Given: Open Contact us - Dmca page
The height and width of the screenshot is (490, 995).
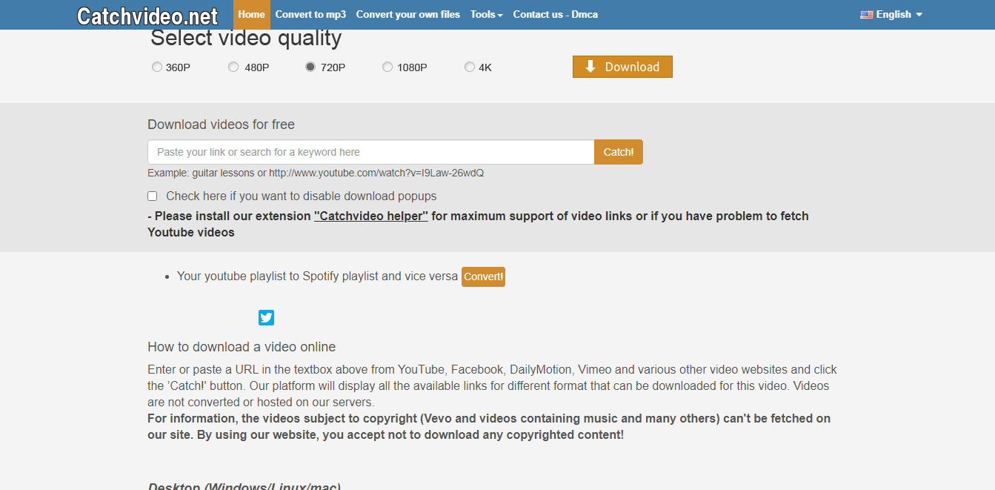Looking at the screenshot, I should coord(556,15).
